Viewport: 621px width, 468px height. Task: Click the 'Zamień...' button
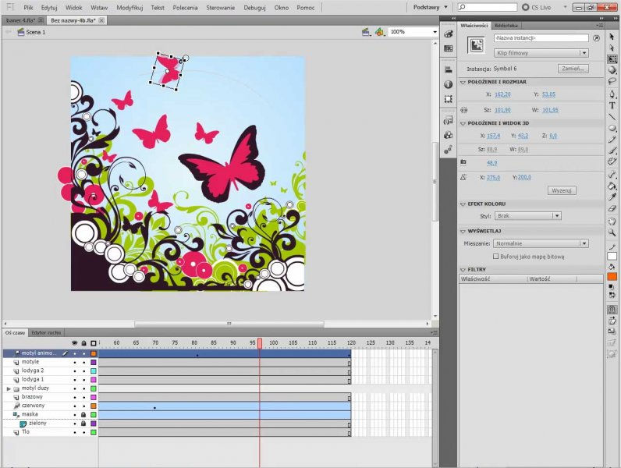[573, 69]
